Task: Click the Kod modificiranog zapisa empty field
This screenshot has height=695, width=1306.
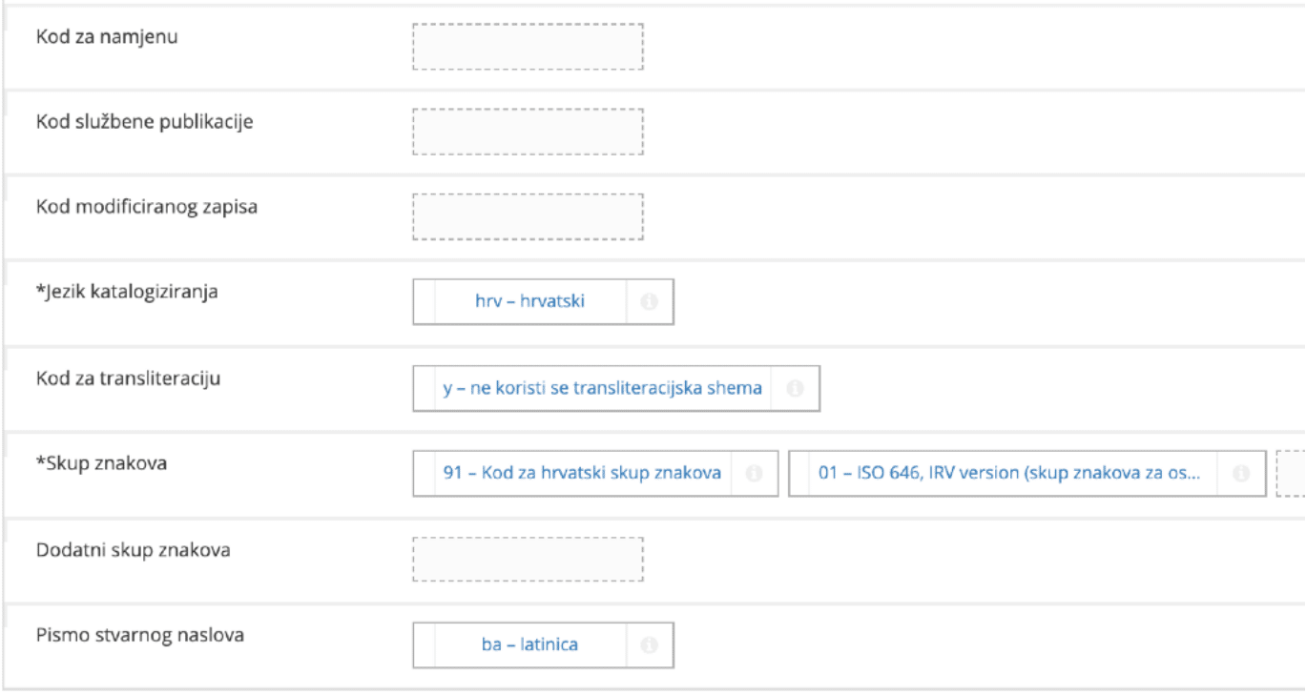Action: pos(528,217)
